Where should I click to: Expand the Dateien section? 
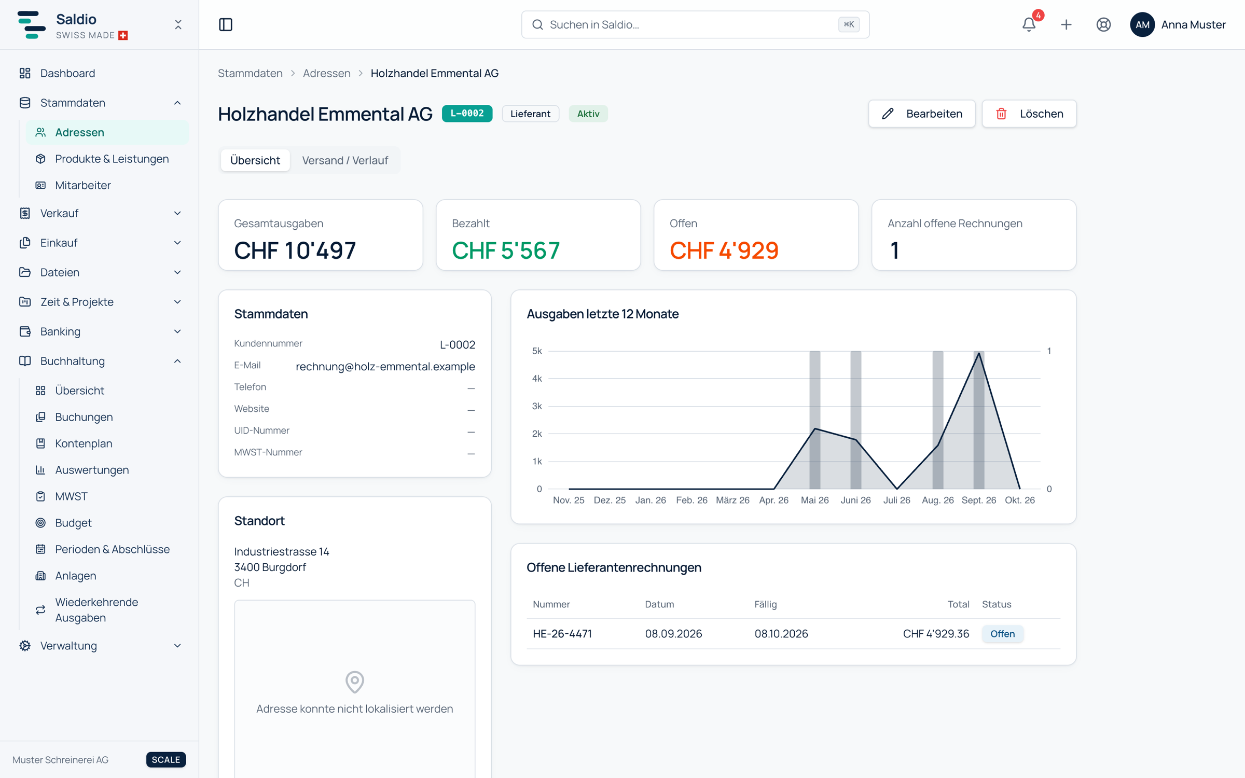pyautogui.click(x=100, y=272)
